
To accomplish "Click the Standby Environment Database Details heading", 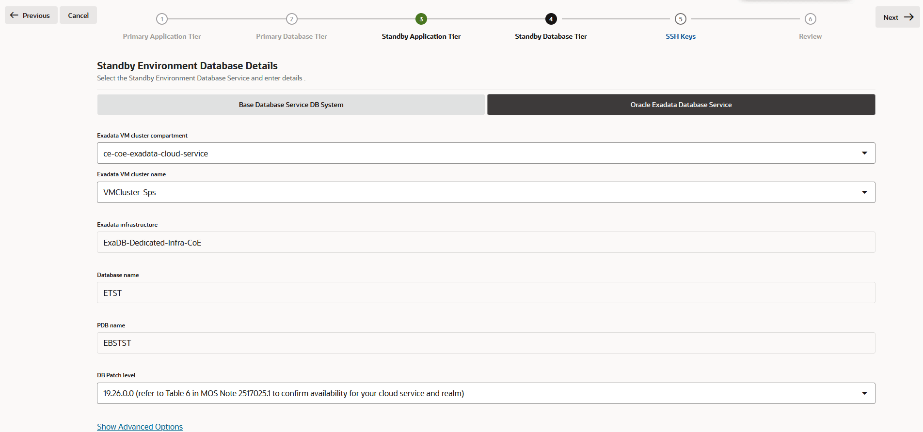I will click(187, 66).
